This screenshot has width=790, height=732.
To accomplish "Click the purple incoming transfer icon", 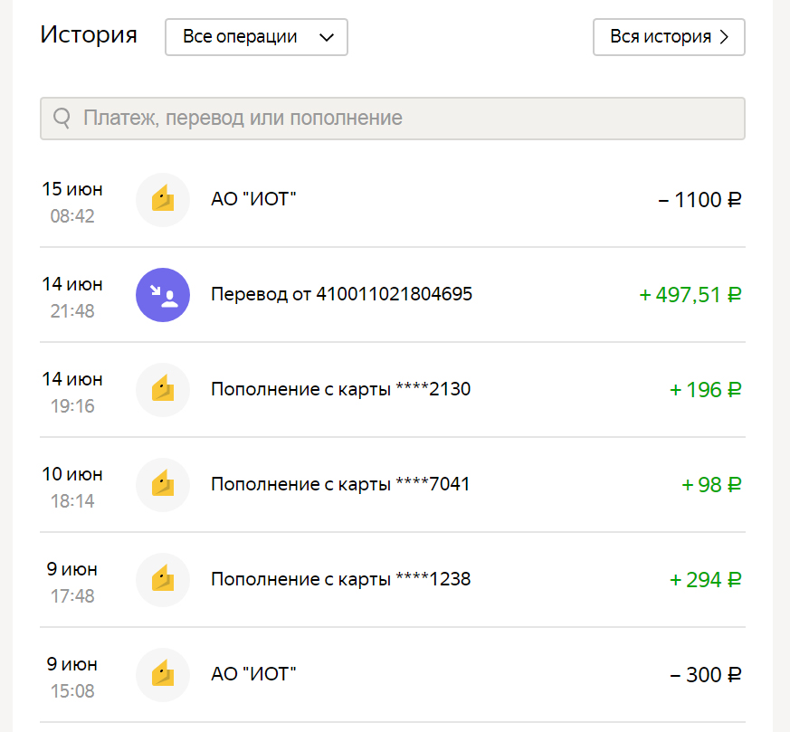I will [x=163, y=295].
